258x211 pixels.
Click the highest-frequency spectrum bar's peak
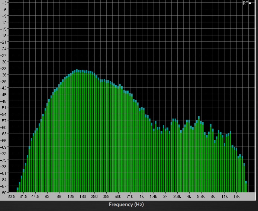246,182
